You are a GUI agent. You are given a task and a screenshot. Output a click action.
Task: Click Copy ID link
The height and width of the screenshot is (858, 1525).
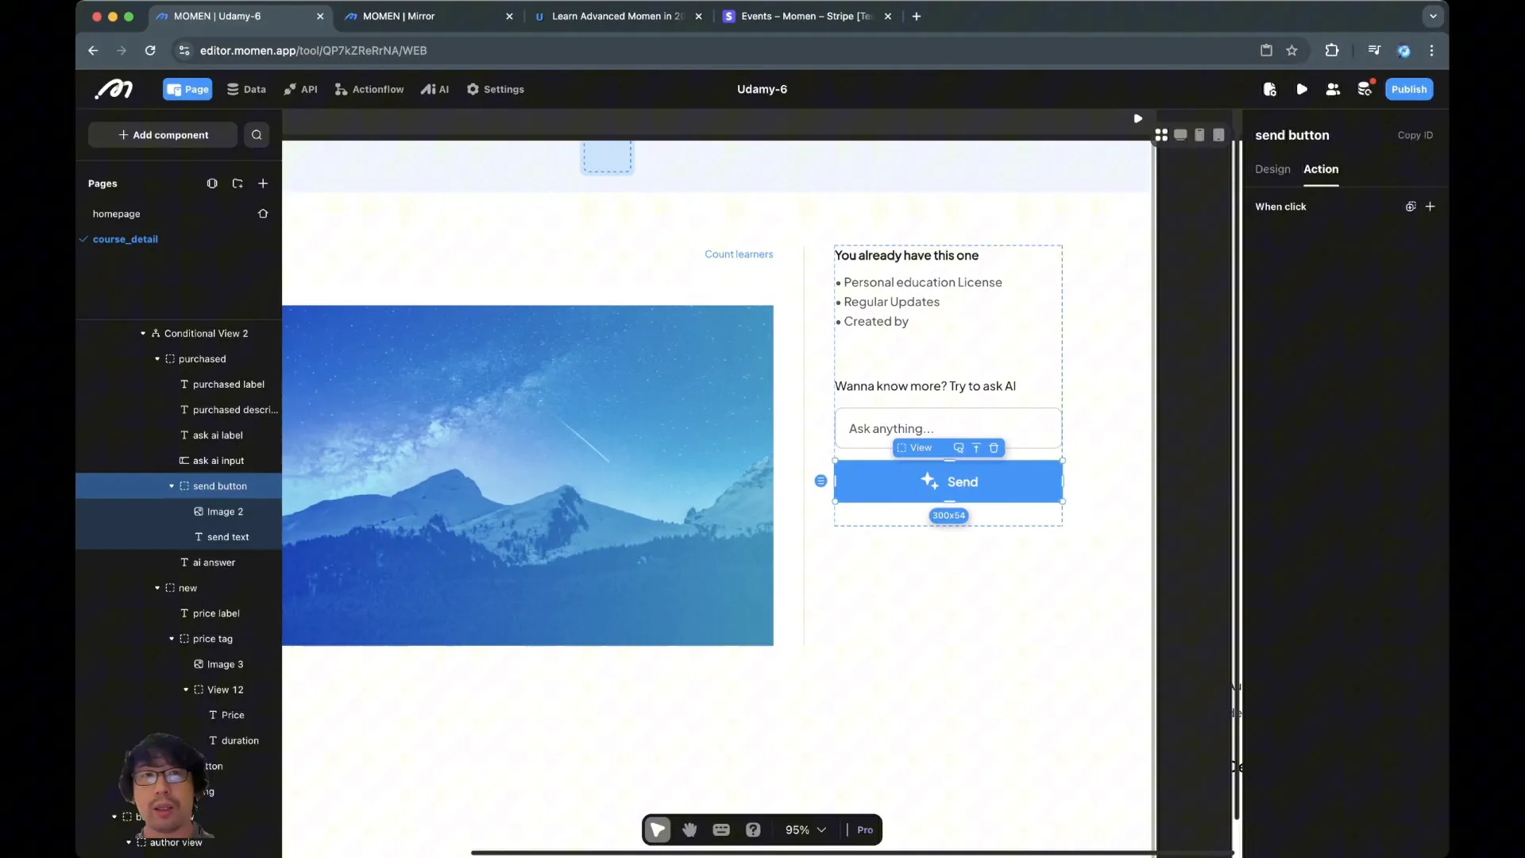[x=1415, y=135]
